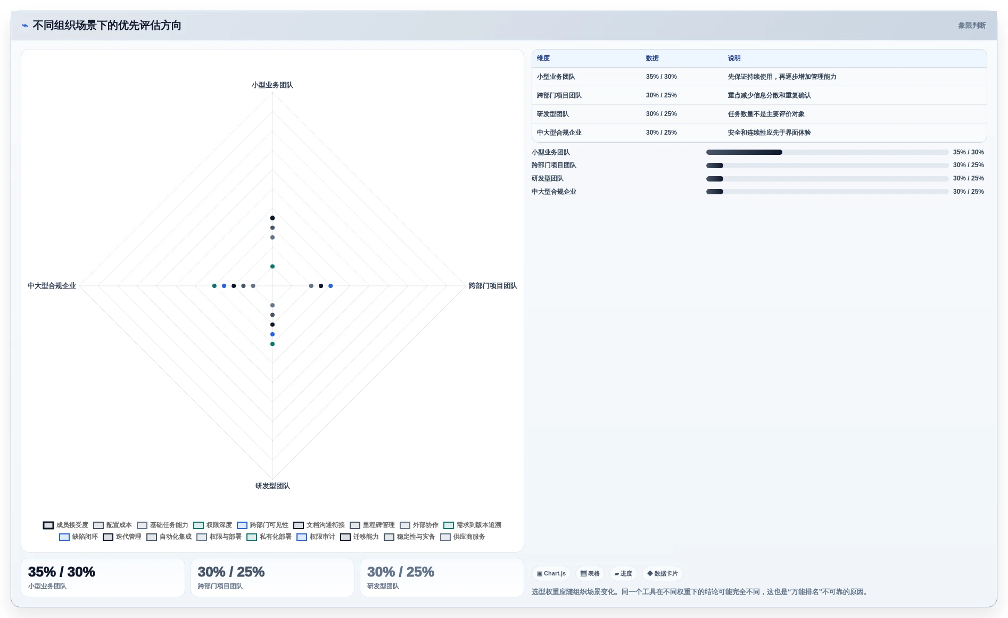Click the 跨部门项目团队 progress bar

tap(827, 166)
